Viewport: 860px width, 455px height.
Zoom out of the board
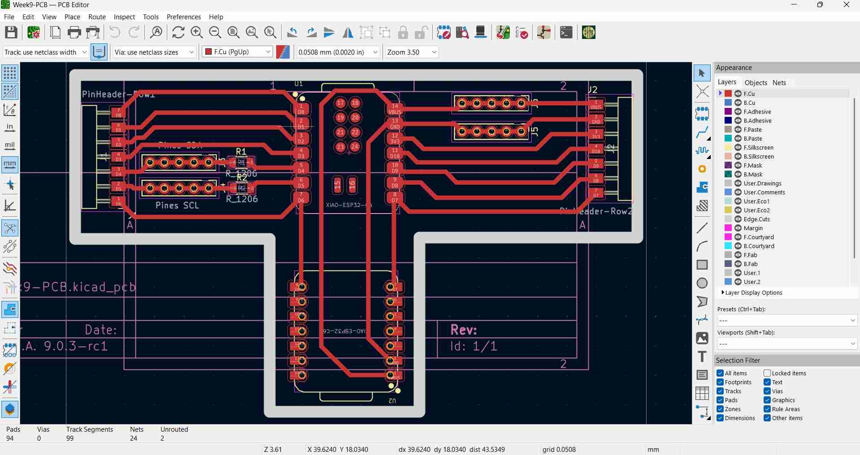click(215, 32)
